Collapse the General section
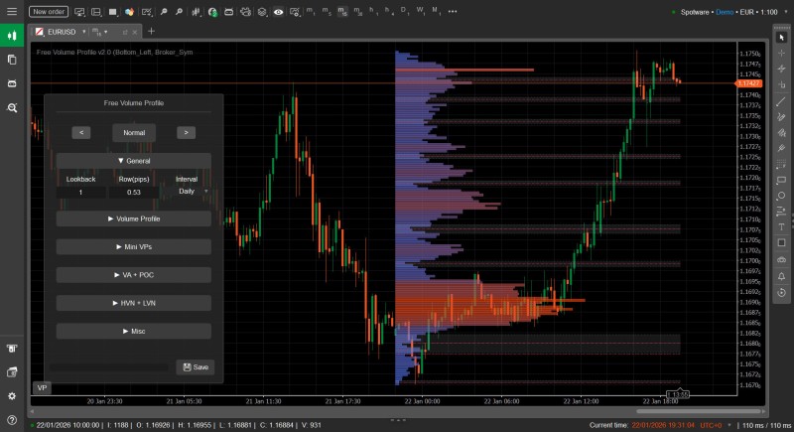Viewport: 794px width, 432px height. (134, 161)
